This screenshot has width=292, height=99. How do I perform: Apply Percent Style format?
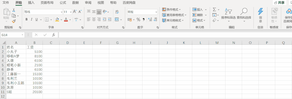138,19
